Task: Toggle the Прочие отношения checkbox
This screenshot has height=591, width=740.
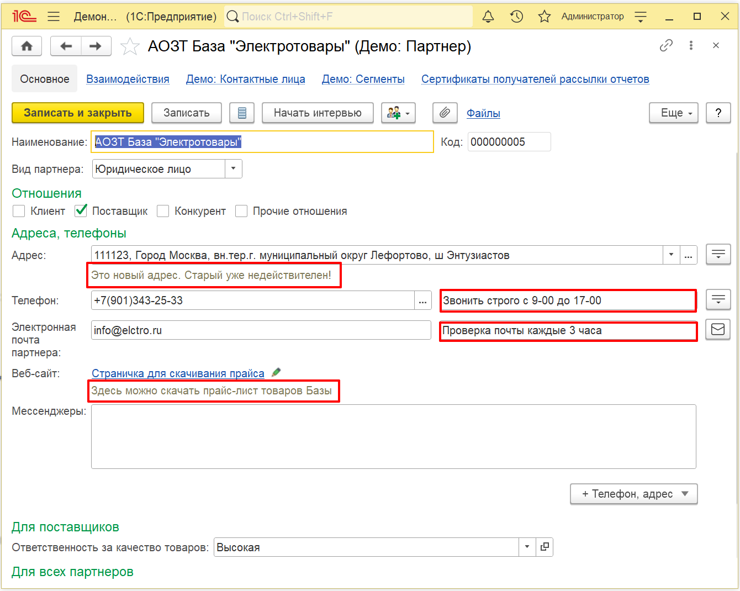Action: pyautogui.click(x=241, y=211)
